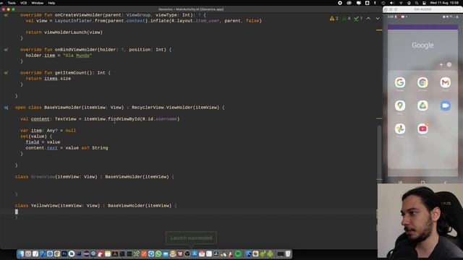Click the findViewById call in the content line
The width and height of the screenshot is (463, 260).
124,119
